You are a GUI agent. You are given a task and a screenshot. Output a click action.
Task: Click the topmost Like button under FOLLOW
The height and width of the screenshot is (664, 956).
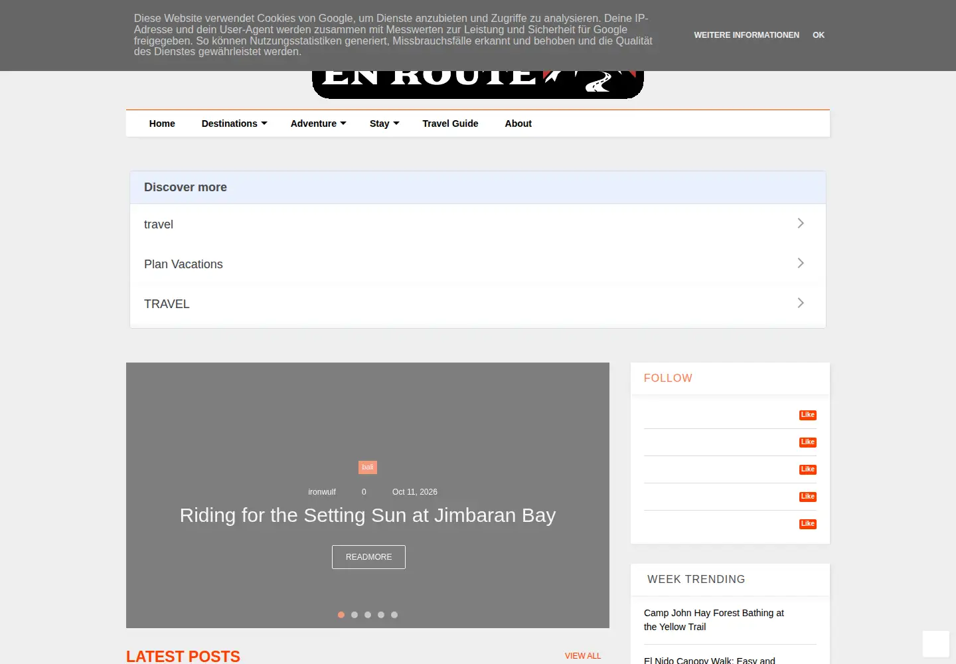(x=808, y=415)
